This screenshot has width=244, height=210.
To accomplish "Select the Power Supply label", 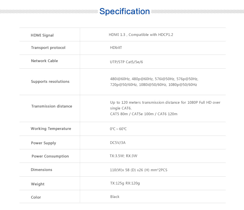I will coord(44,143).
